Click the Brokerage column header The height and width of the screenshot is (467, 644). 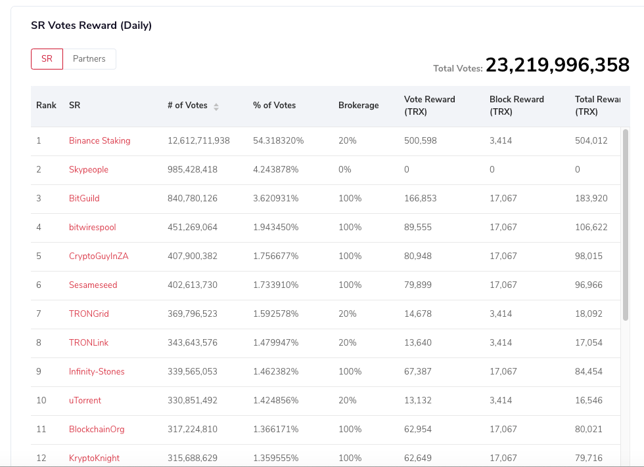(359, 106)
